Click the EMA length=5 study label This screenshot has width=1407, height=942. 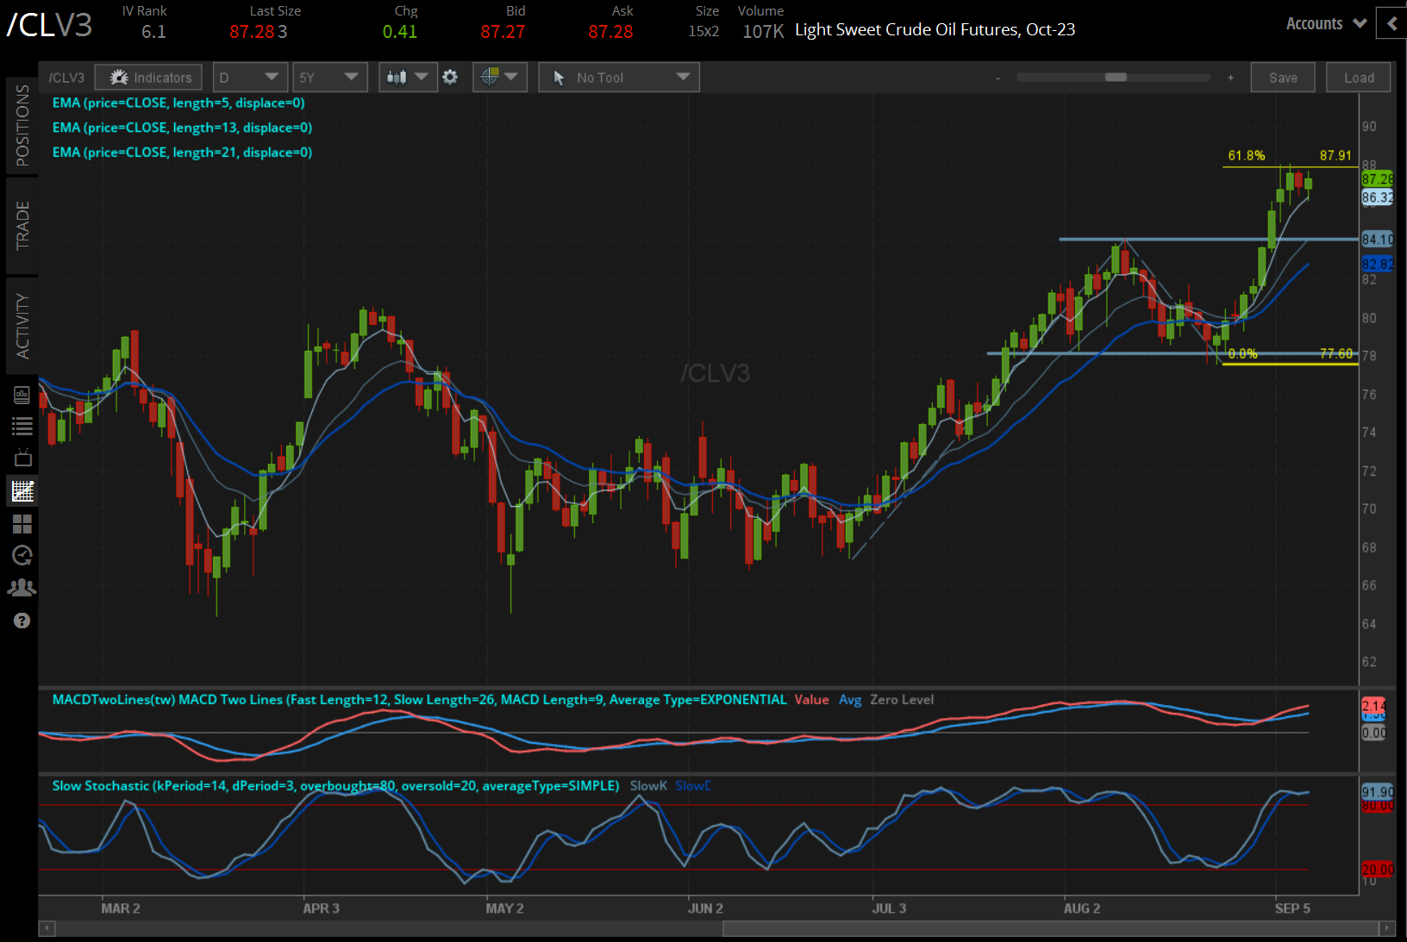coord(178,103)
